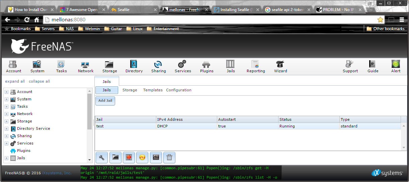
Task: Open Reporting from the top icon toolbar
Action: (256, 67)
